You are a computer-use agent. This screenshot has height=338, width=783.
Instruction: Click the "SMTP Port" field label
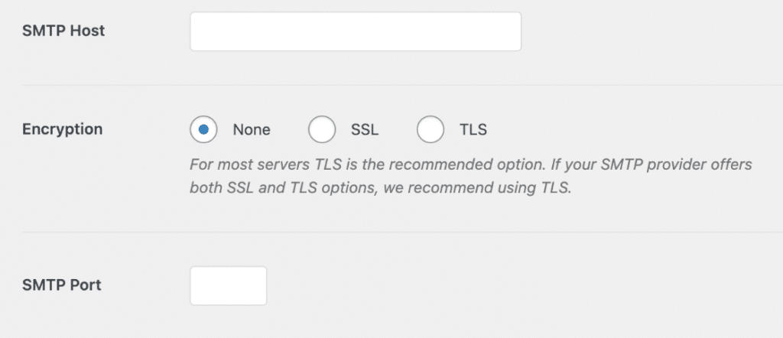(x=62, y=285)
